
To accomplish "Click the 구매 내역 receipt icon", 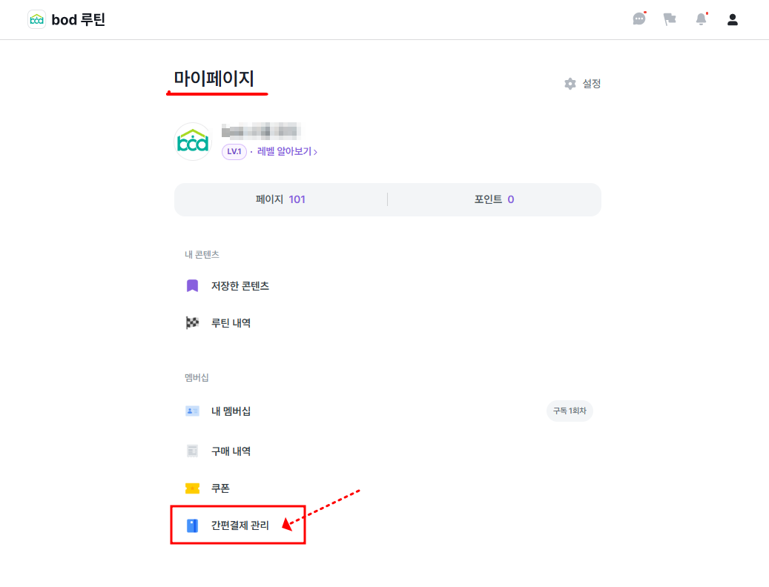I will [x=193, y=451].
